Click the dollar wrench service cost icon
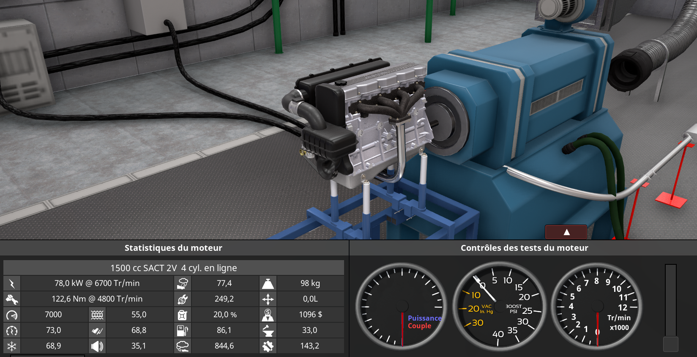 (183, 299)
